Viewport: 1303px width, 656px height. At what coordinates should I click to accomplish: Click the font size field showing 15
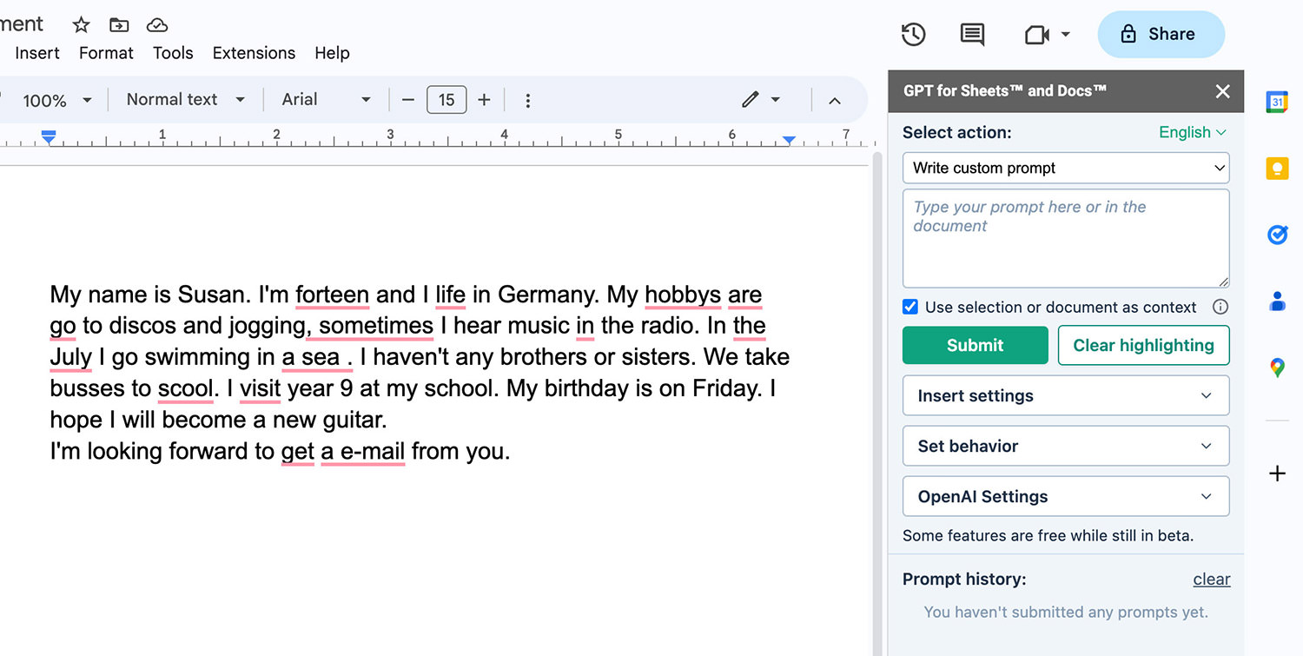(446, 100)
